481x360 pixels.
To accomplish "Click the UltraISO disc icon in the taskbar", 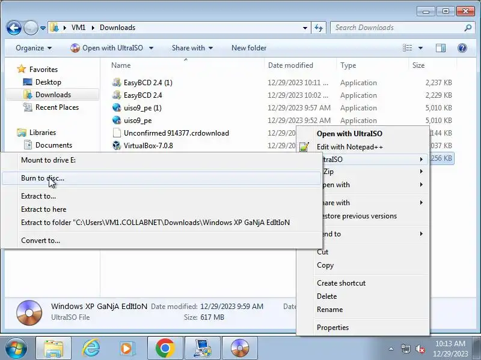I will pos(239,348).
